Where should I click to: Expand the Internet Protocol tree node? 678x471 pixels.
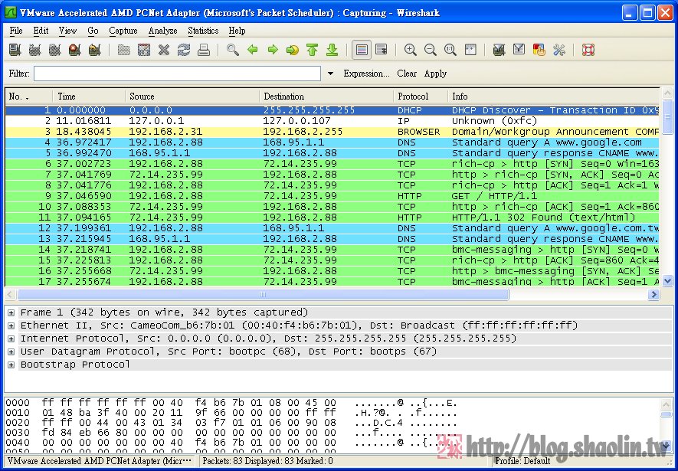pyautogui.click(x=11, y=339)
